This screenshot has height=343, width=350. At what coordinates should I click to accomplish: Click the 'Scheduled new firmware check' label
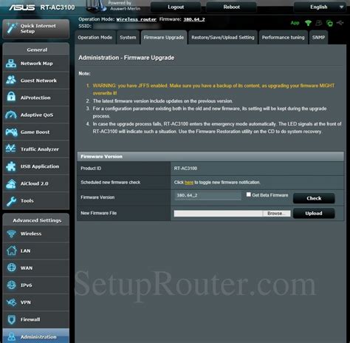point(111,183)
